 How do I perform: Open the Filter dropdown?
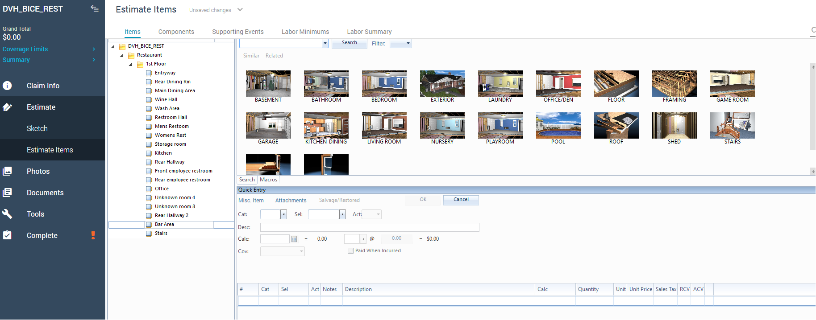[400, 43]
